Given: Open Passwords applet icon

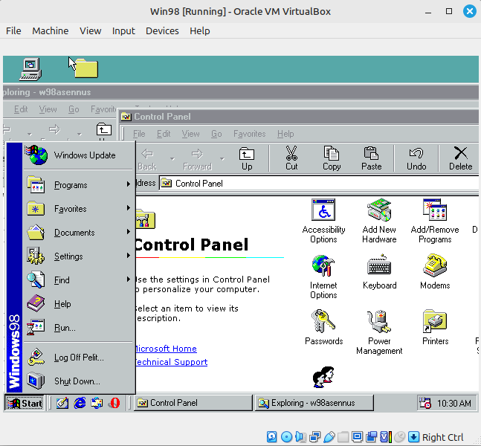Looking at the screenshot, I should 323,327.
